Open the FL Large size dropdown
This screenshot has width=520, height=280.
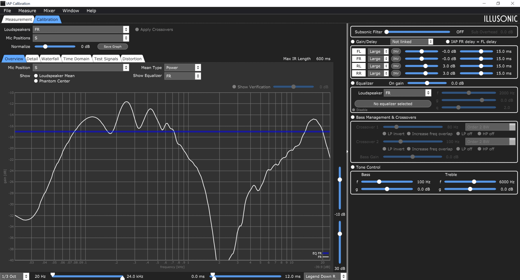point(378,51)
